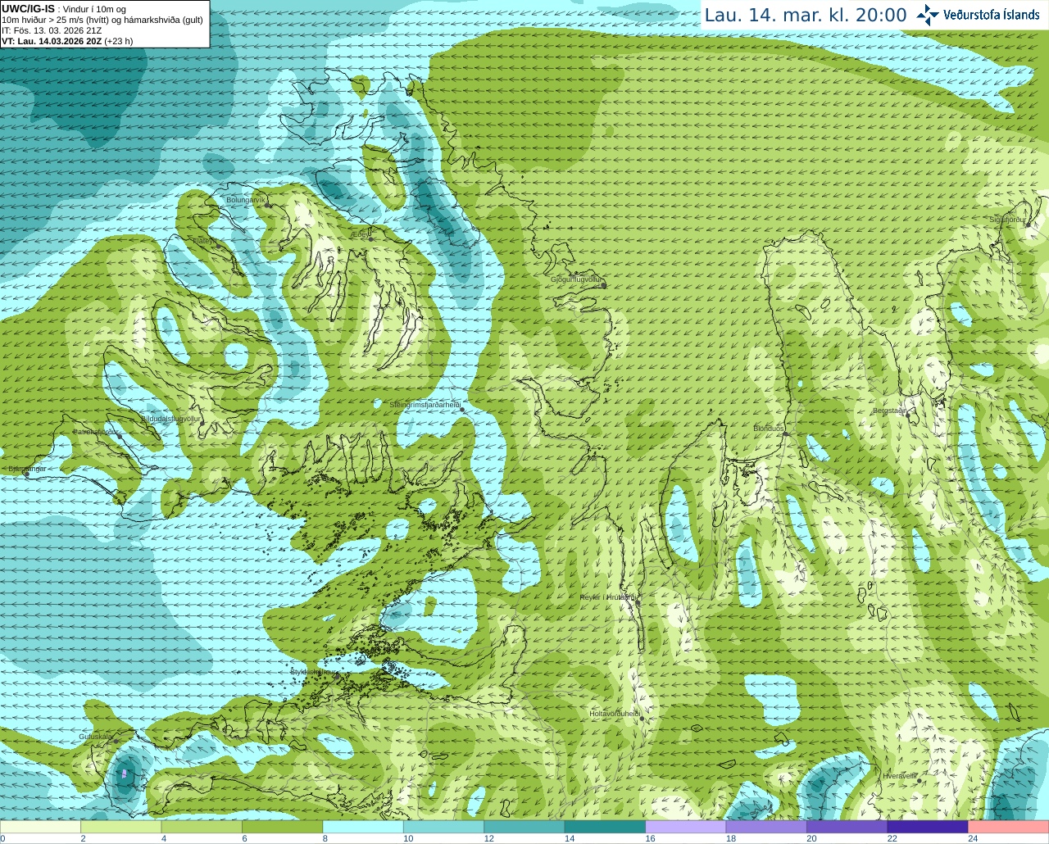Click the legend tick value '16'

pyautogui.click(x=650, y=838)
